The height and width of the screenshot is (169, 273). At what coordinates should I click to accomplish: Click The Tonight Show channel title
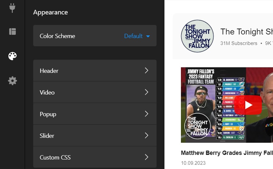246,32
